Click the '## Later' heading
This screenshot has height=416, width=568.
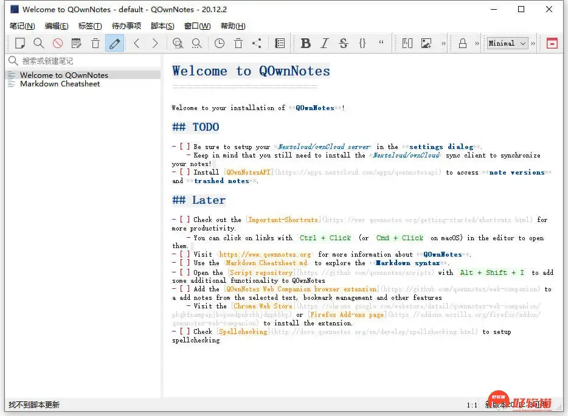(199, 200)
